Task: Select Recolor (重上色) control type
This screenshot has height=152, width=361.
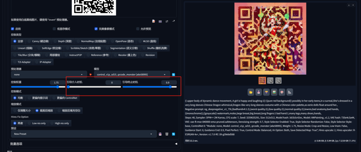Action: 125,55
